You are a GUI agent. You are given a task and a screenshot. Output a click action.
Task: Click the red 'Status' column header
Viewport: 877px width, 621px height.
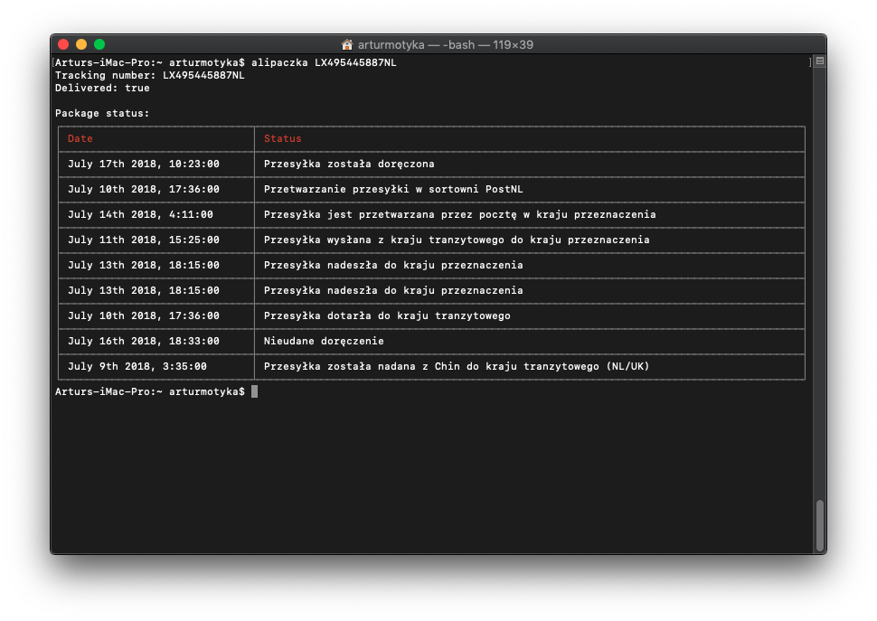(282, 138)
